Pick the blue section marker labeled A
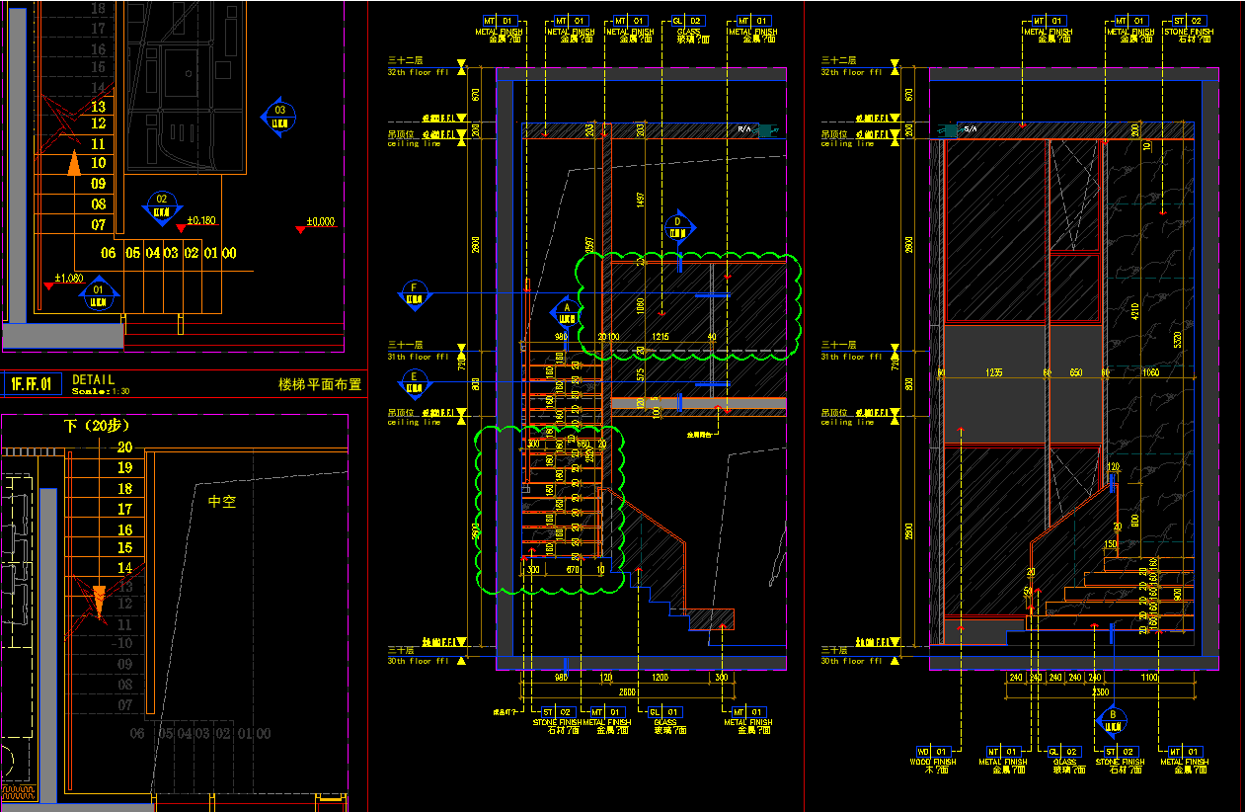Image resolution: width=1245 pixels, height=812 pixels. [566, 312]
